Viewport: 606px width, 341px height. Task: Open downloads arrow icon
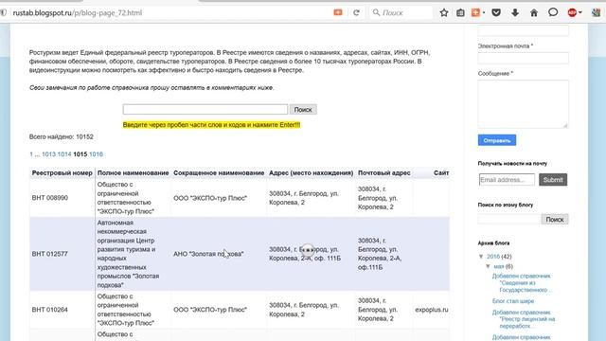(515, 12)
